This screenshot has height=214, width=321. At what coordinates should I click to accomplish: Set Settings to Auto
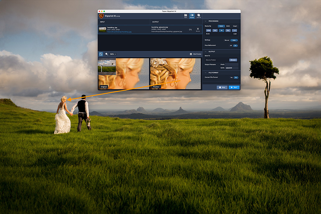[234, 40]
